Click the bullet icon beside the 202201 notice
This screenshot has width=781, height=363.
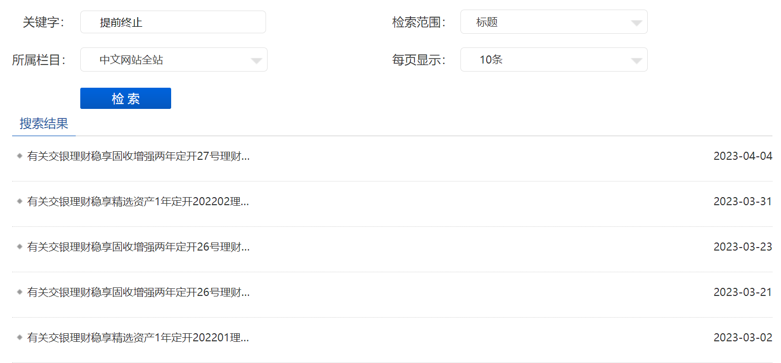(20, 337)
